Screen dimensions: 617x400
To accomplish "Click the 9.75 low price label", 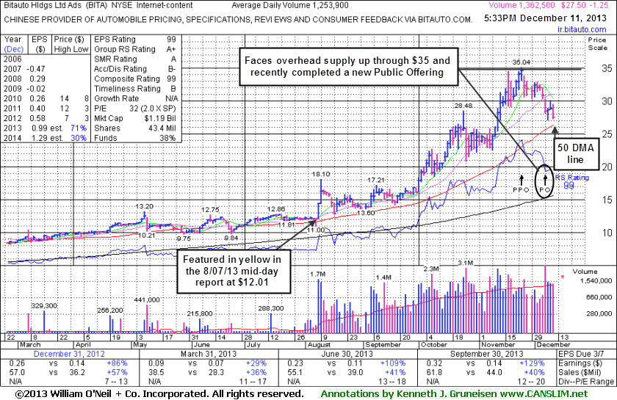I will (x=184, y=239).
